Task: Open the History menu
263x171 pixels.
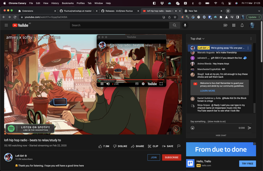Action: click(55, 3)
